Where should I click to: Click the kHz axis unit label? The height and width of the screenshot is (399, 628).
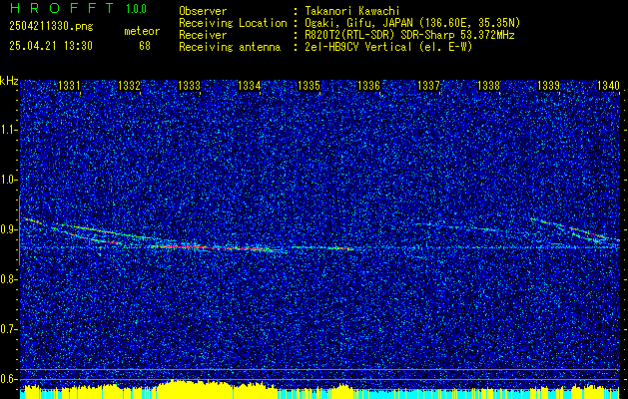pyautogui.click(x=9, y=81)
